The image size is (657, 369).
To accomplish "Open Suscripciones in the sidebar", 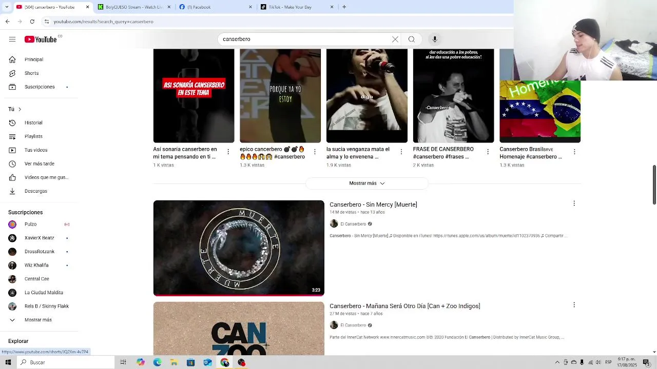I will tap(39, 87).
